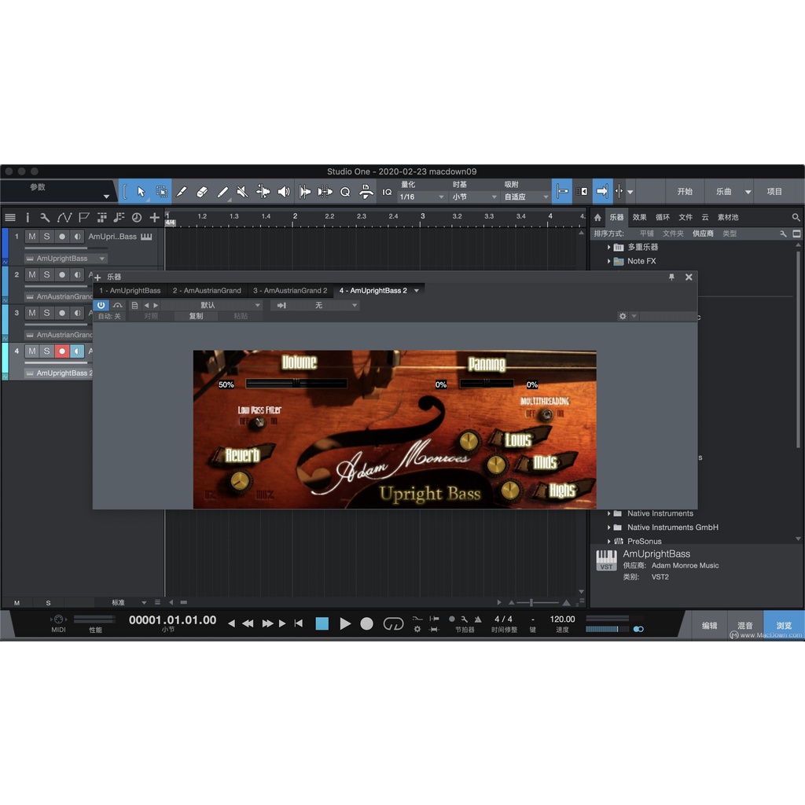
Task: Expand the PreSonus folder
Action: click(x=609, y=541)
